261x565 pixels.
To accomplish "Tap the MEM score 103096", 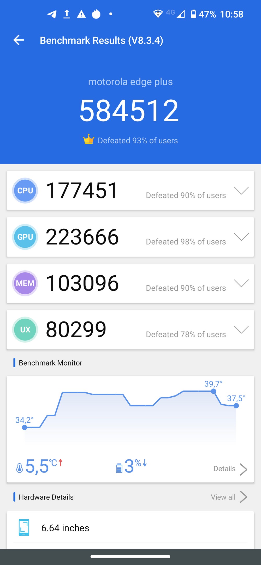I will [x=82, y=283].
